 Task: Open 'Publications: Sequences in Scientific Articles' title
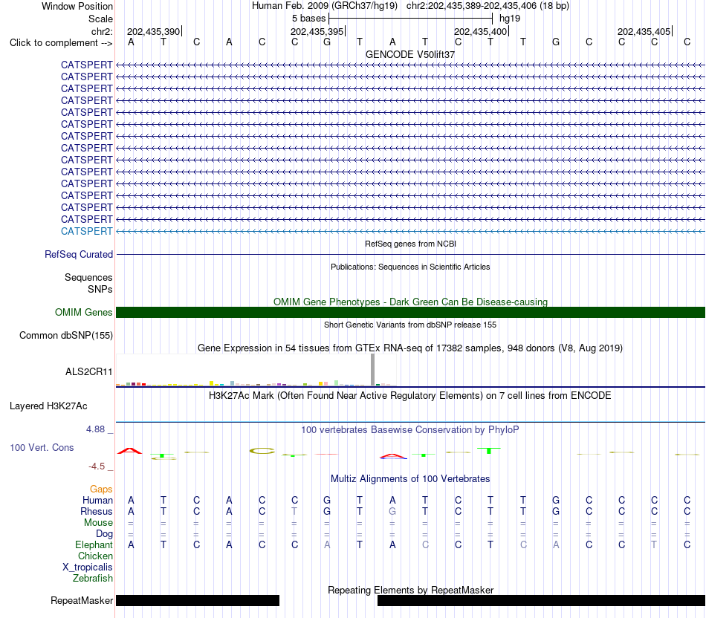[x=410, y=267]
